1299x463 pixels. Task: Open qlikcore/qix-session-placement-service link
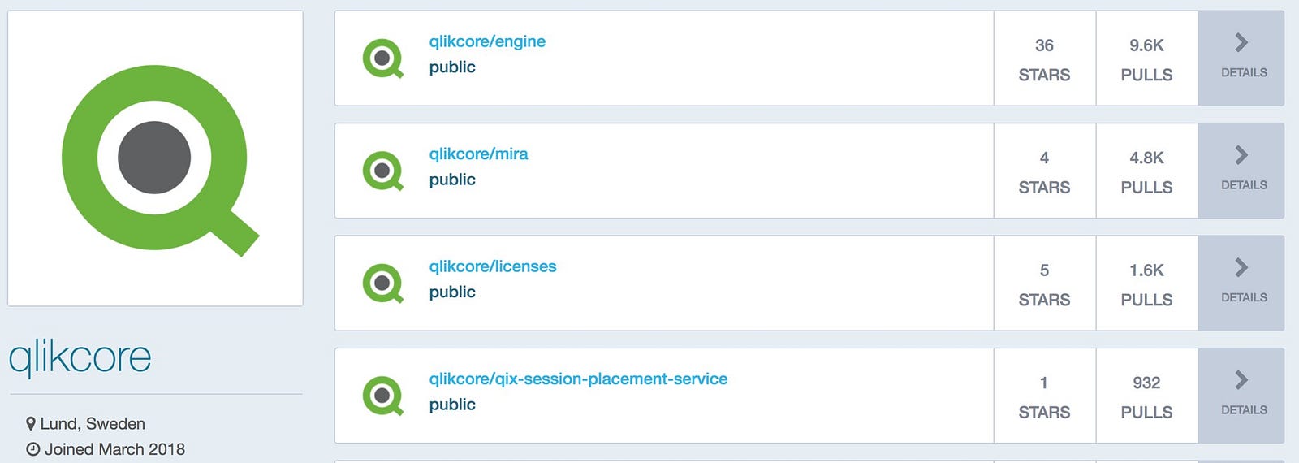point(578,379)
